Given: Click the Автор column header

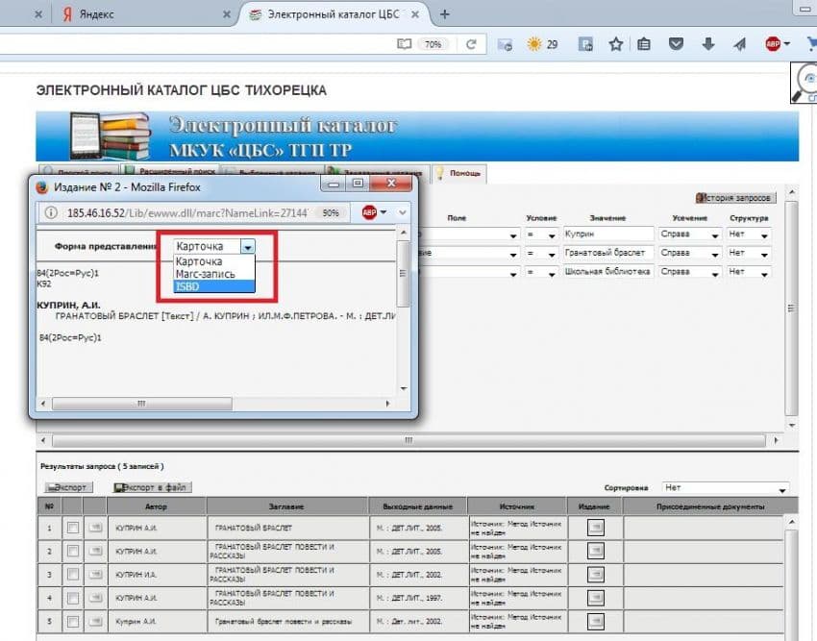Looking at the screenshot, I should pos(157,506).
